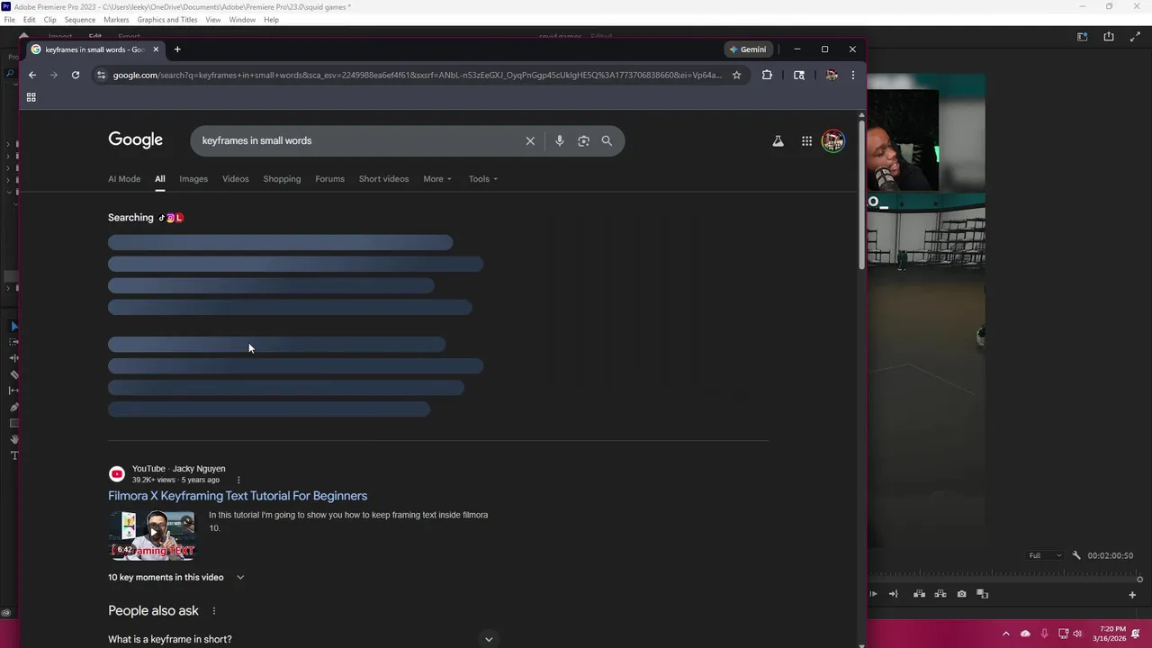Click Premiere Quick Export share icon
The image size is (1152, 648).
[1109, 37]
